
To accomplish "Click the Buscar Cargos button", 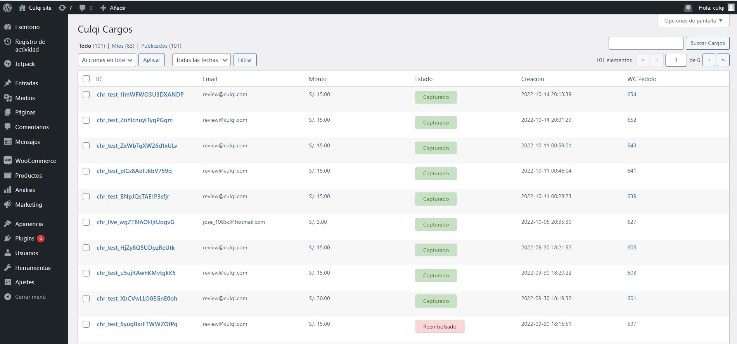I will click(x=708, y=43).
